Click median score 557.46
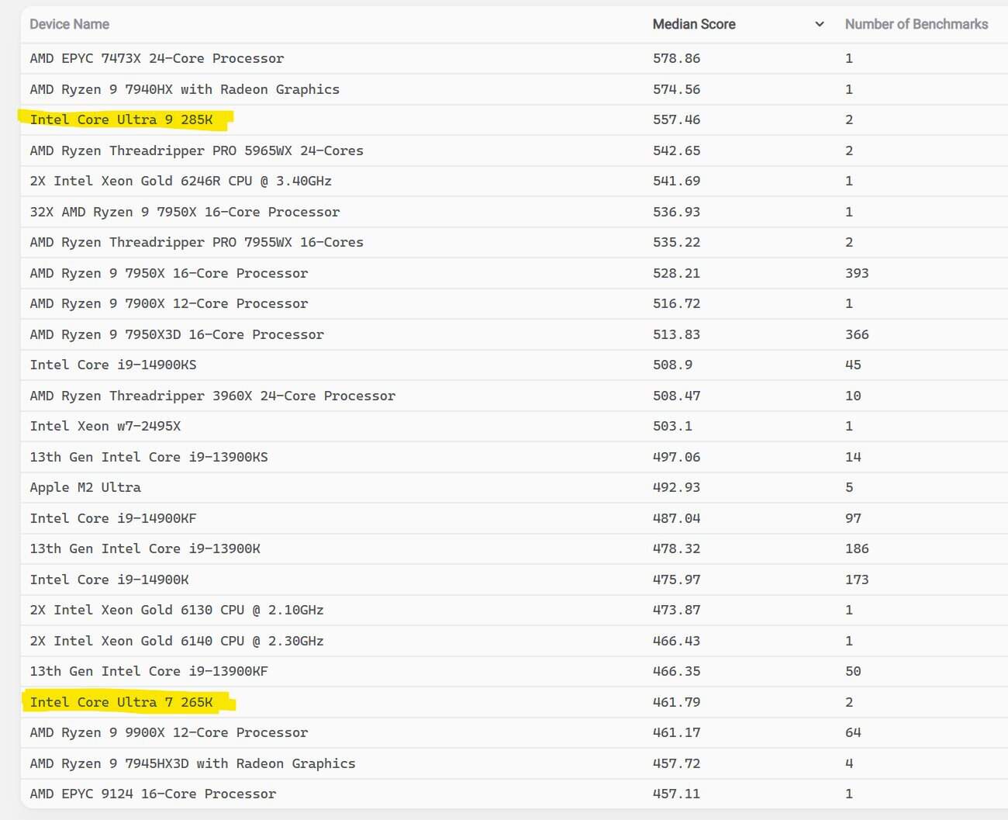The height and width of the screenshot is (820, 1008). pos(676,119)
